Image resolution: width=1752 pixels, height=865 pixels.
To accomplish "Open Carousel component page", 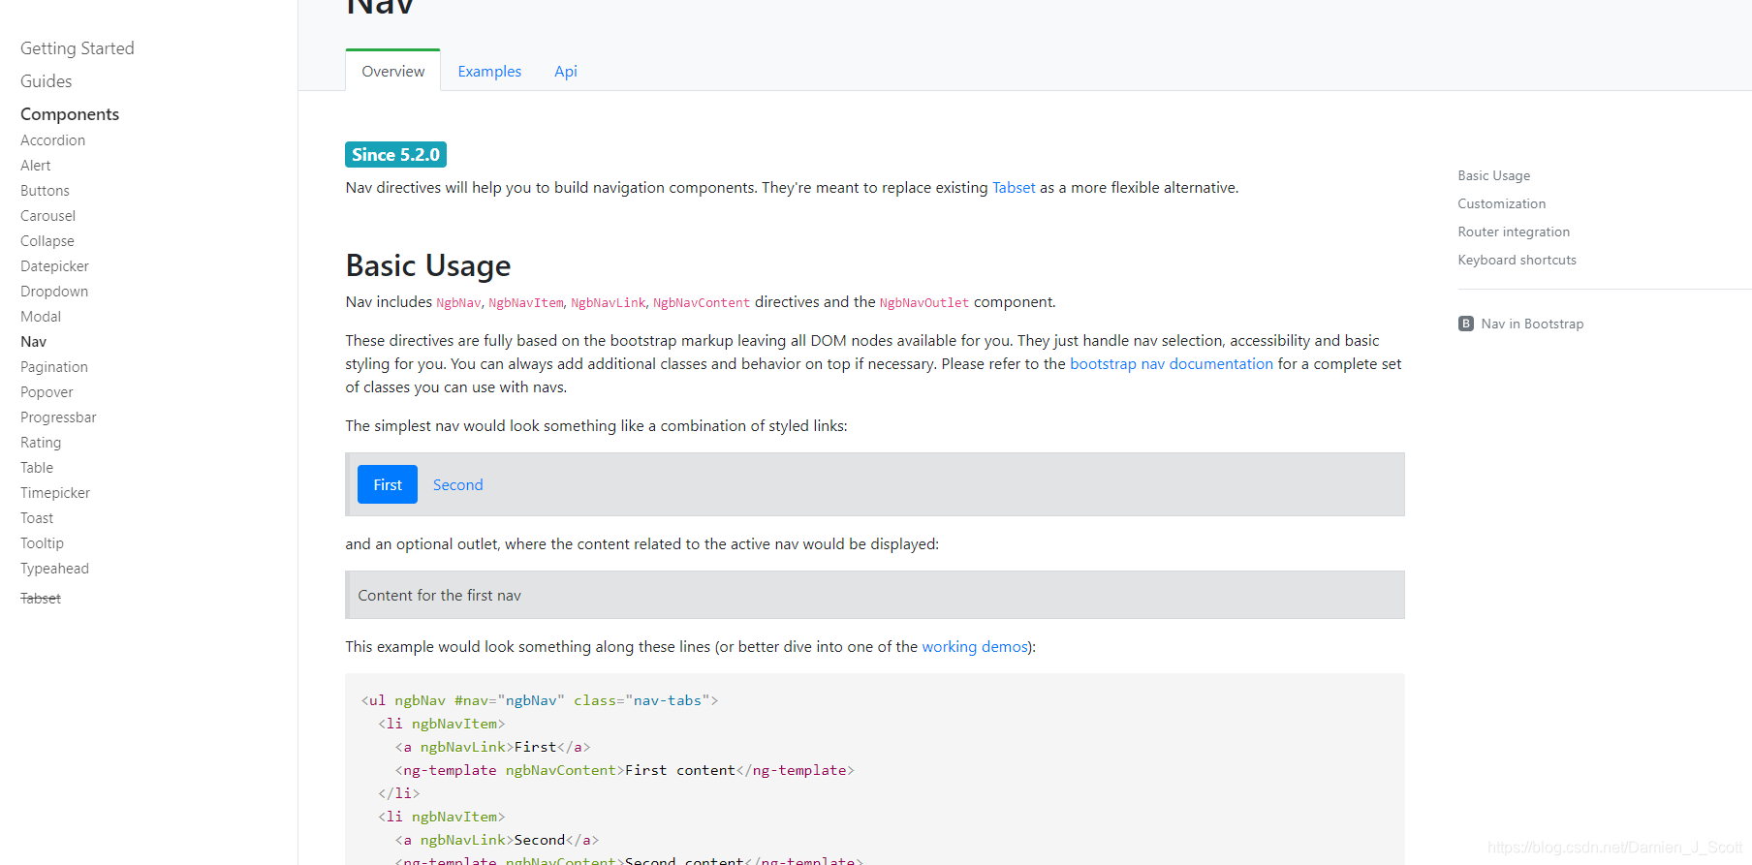I will [x=47, y=216].
